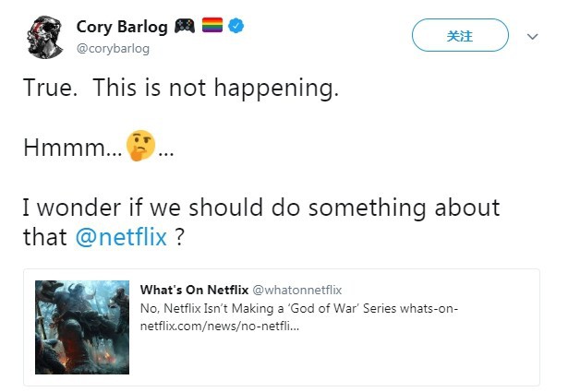Follow Cory Barlog with the 关注 button
Image resolution: width=568 pixels, height=392 pixels.
click(x=460, y=35)
